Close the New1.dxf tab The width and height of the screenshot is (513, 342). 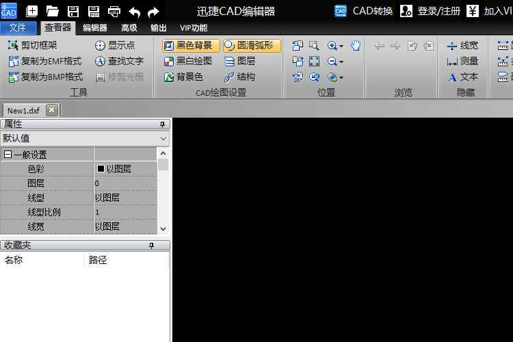pos(52,110)
